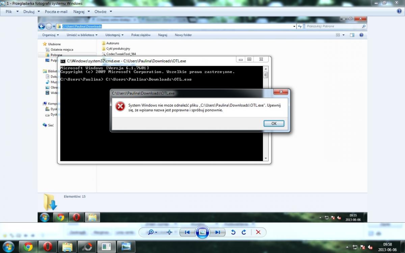Image resolution: width=405 pixels, height=253 pixels.
Task: Open the Umieść w bibliotece dropdown
Action: (x=82, y=35)
